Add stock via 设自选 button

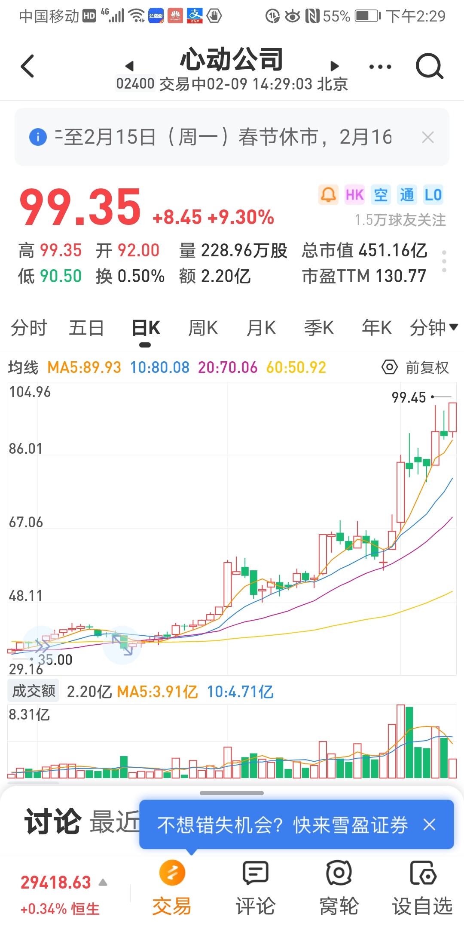(422, 888)
